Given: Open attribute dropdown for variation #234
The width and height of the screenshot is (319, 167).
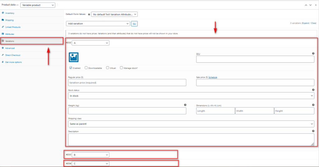Looking at the screenshot, I should pos(91,164).
